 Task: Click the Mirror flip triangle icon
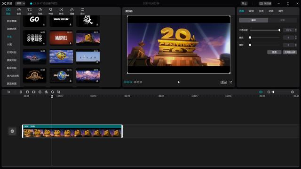[x=46, y=92]
